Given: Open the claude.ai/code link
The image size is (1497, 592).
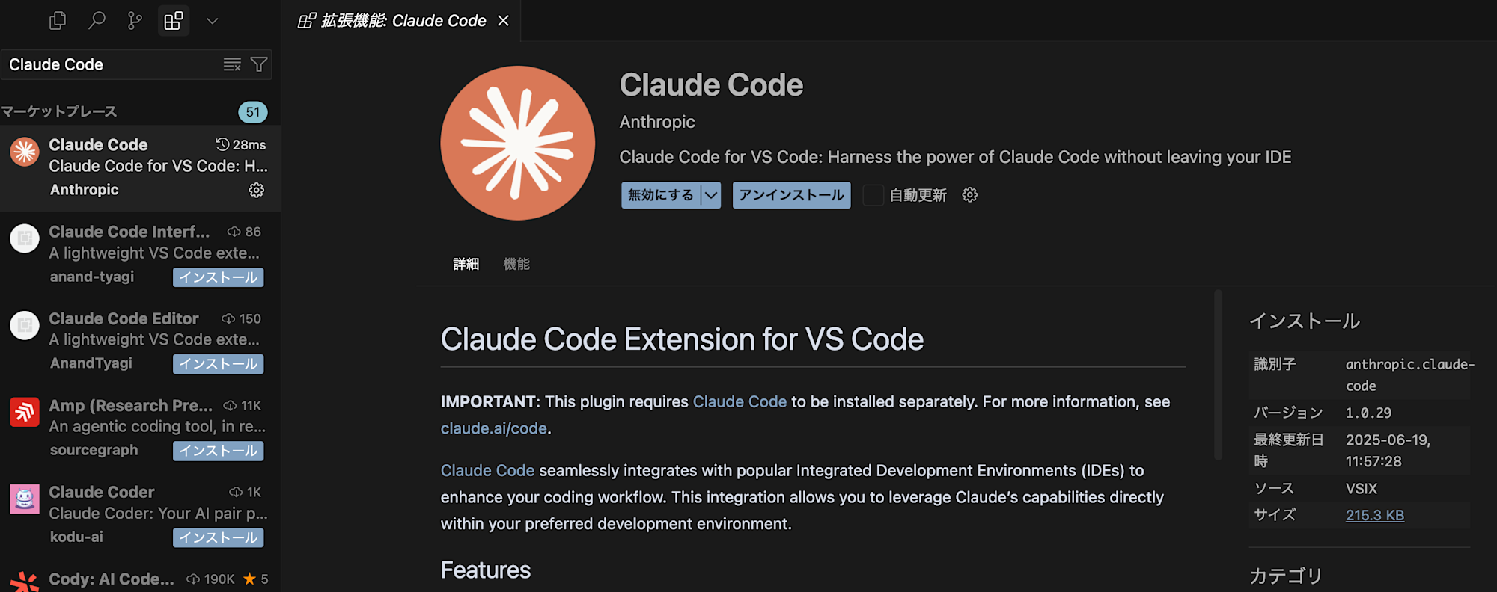Looking at the screenshot, I should pos(494,428).
